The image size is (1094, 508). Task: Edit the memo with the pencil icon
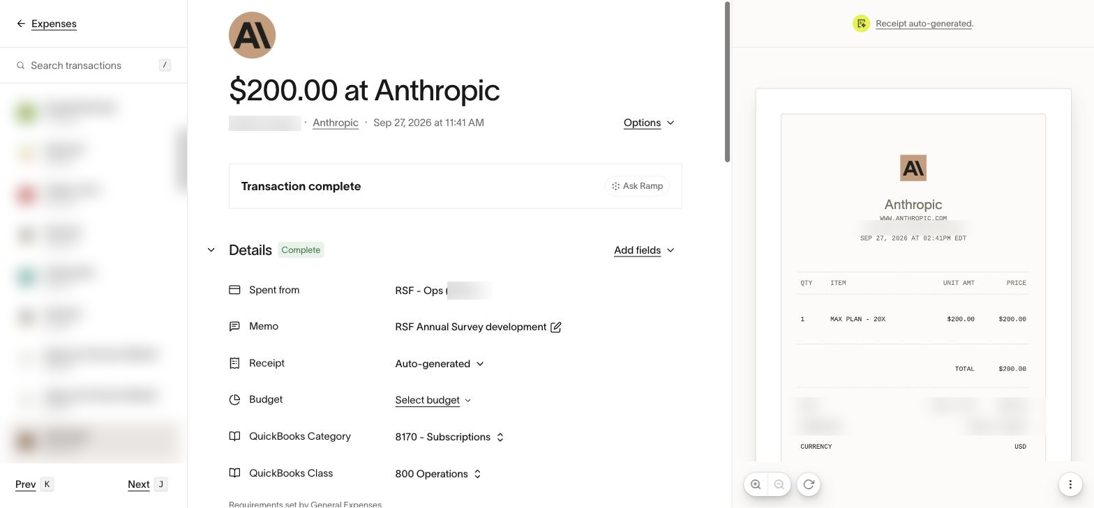(x=556, y=327)
